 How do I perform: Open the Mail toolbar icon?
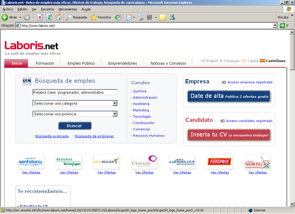point(129,17)
